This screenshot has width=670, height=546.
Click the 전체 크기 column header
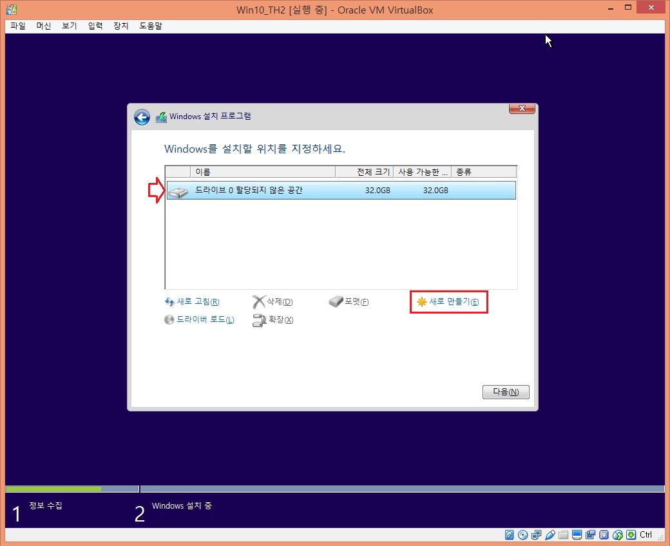tap(365, 172)
